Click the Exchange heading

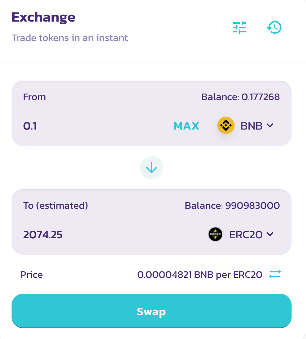tap(43, 17)
